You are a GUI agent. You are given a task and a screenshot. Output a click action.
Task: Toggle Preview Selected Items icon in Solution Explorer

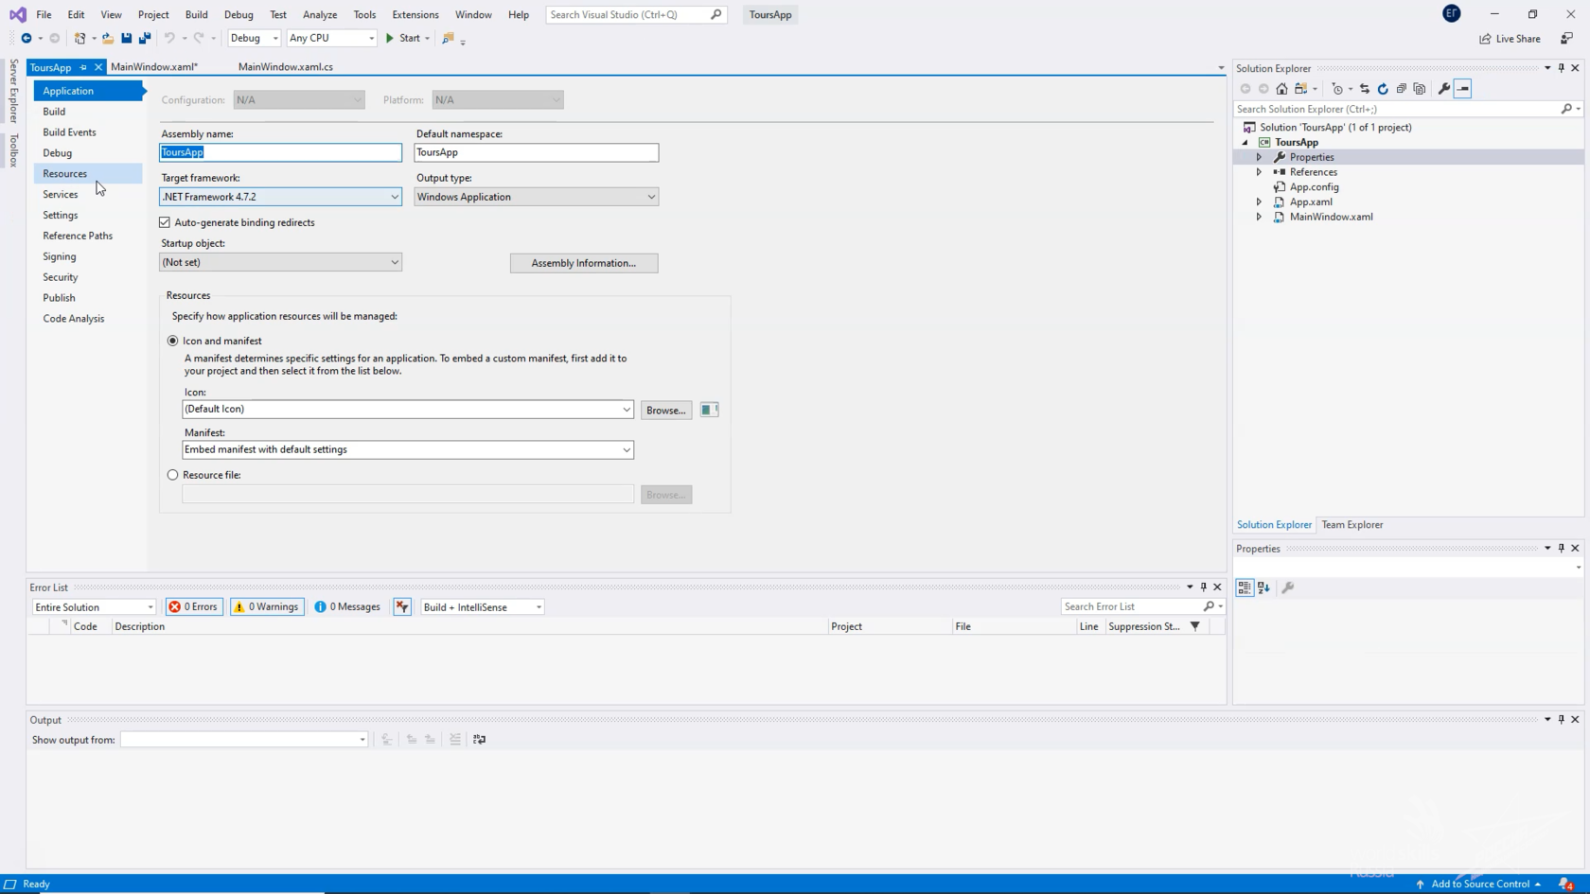coord(1463,89)
